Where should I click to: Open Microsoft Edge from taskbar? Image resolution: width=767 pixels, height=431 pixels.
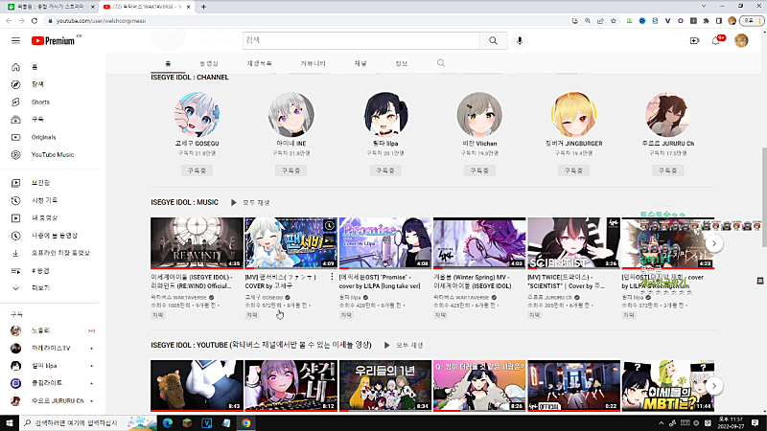click(167, 423)
